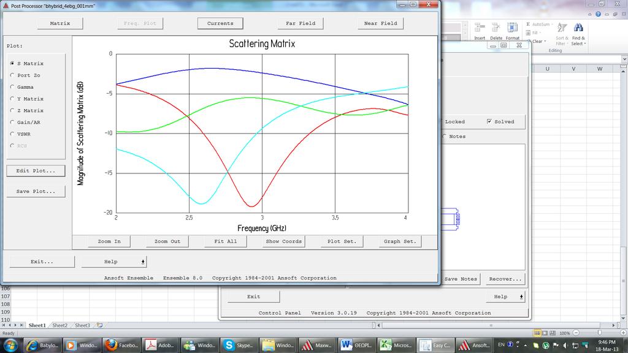The image size is (628, 353).
Task: Click Save Notes in Control Panel
Action: coord(461,279)
